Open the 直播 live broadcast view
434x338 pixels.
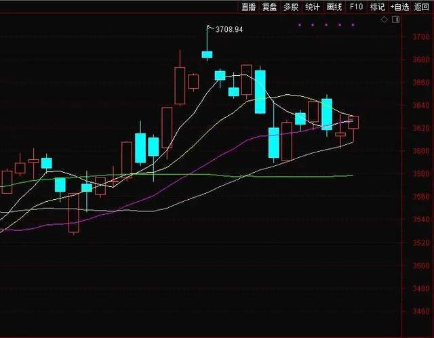click(249, 7)
